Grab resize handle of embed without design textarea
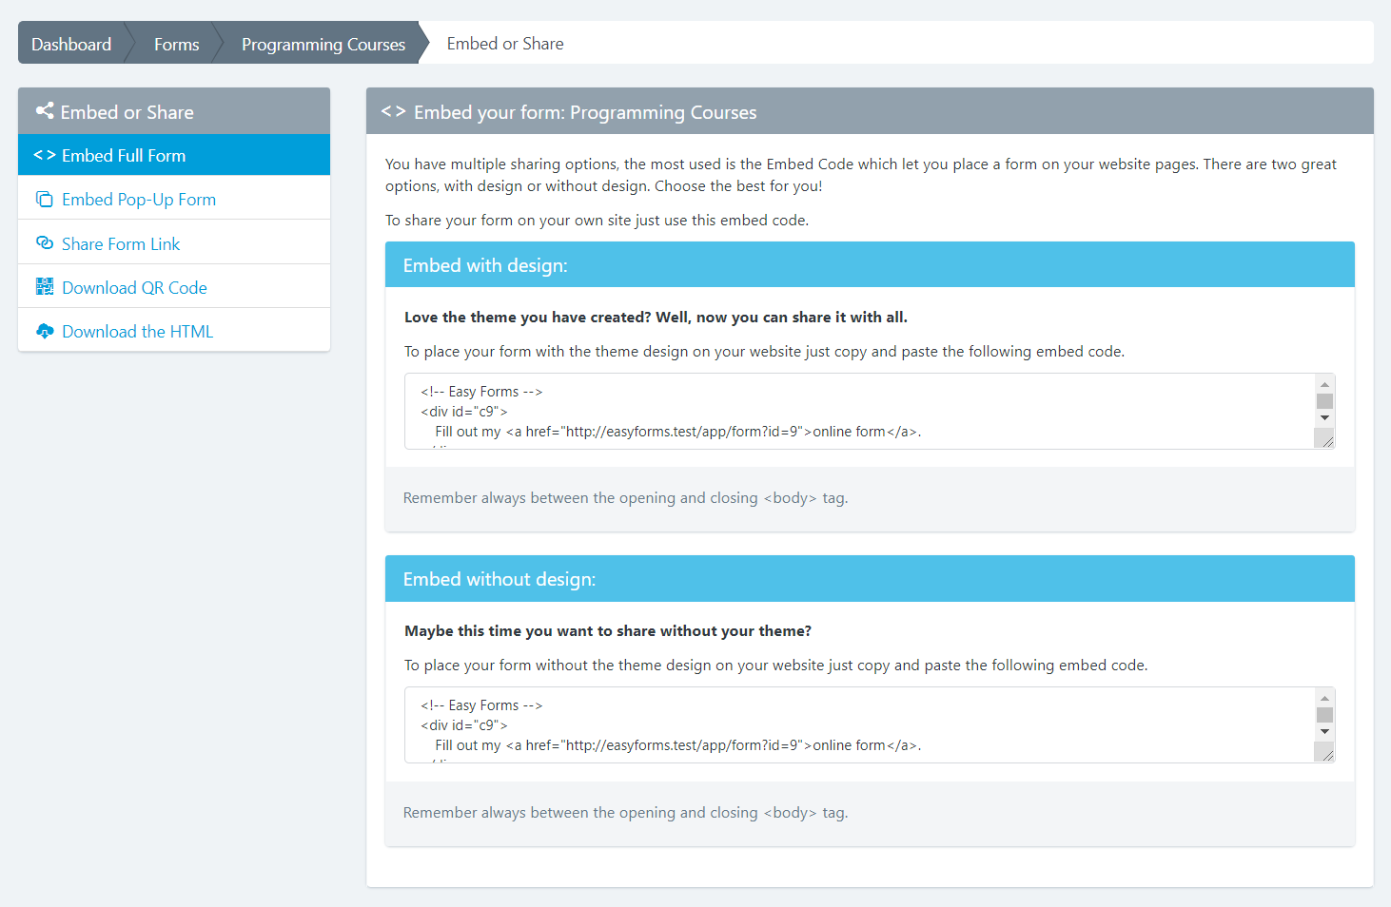The image size is (1391, 907). pos(1326,754)
